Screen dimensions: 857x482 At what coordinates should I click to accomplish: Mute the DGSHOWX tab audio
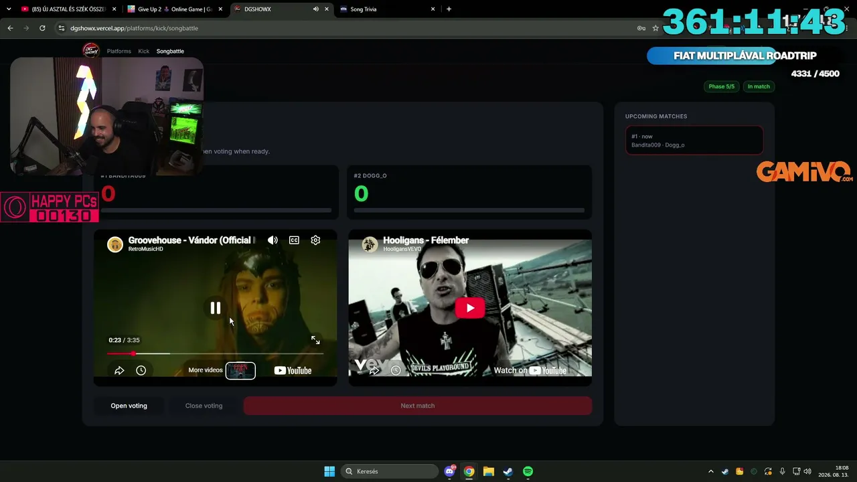pos(315,9)
